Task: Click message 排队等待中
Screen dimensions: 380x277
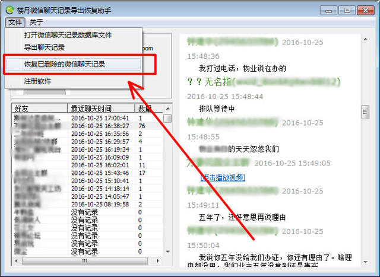Action: tap(217, 109)
